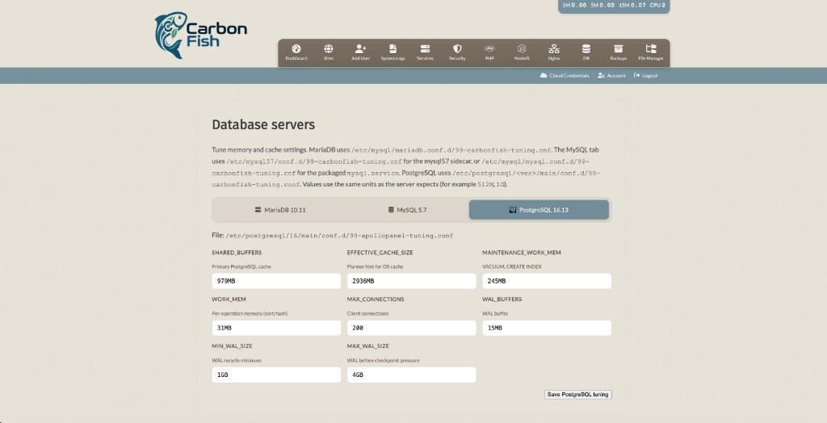Click the MAINTENANCE_WORK_MEM label
This screenshot has height=423, width=827.
click(x=522, y=253)
